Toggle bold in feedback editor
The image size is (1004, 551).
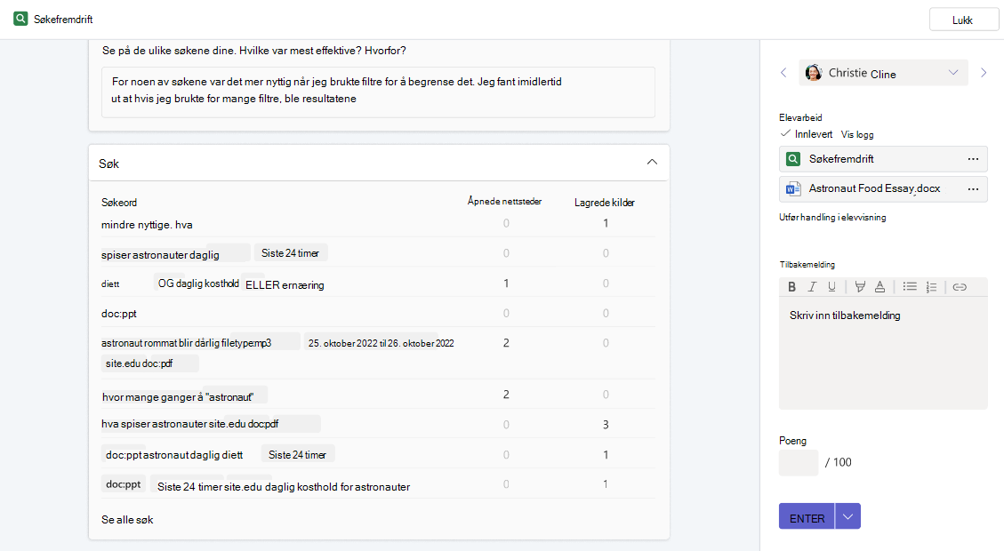pos(792,287)
